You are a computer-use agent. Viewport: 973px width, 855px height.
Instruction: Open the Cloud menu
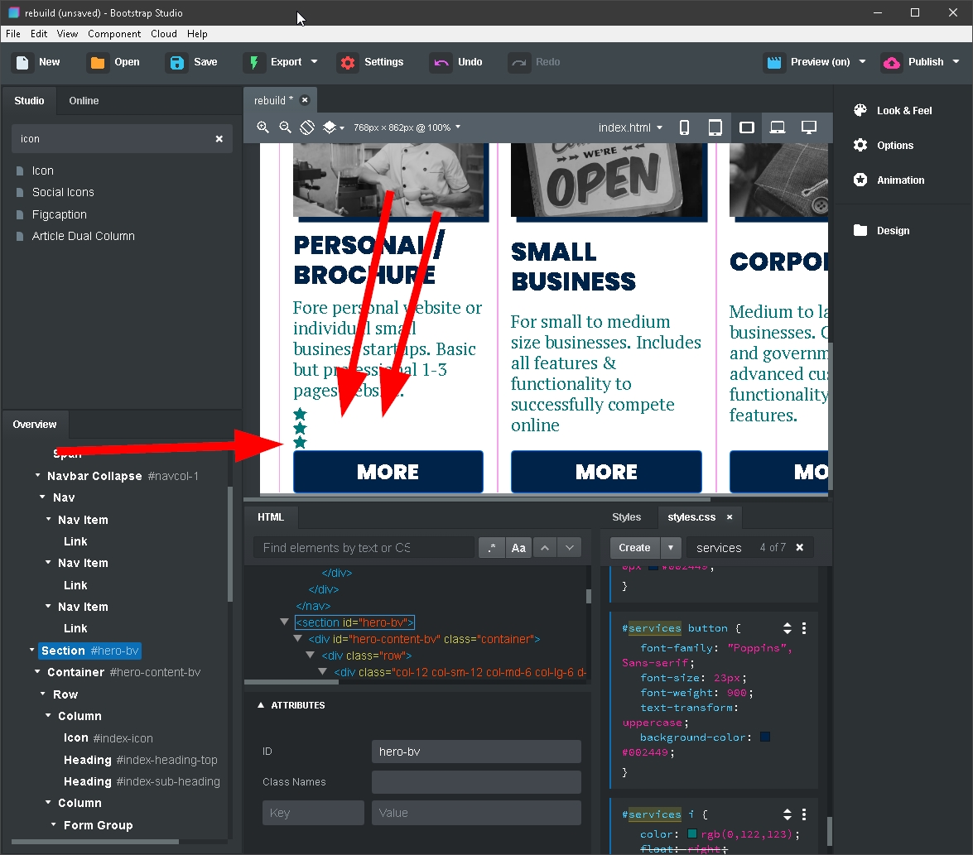[x=164, y=33]
